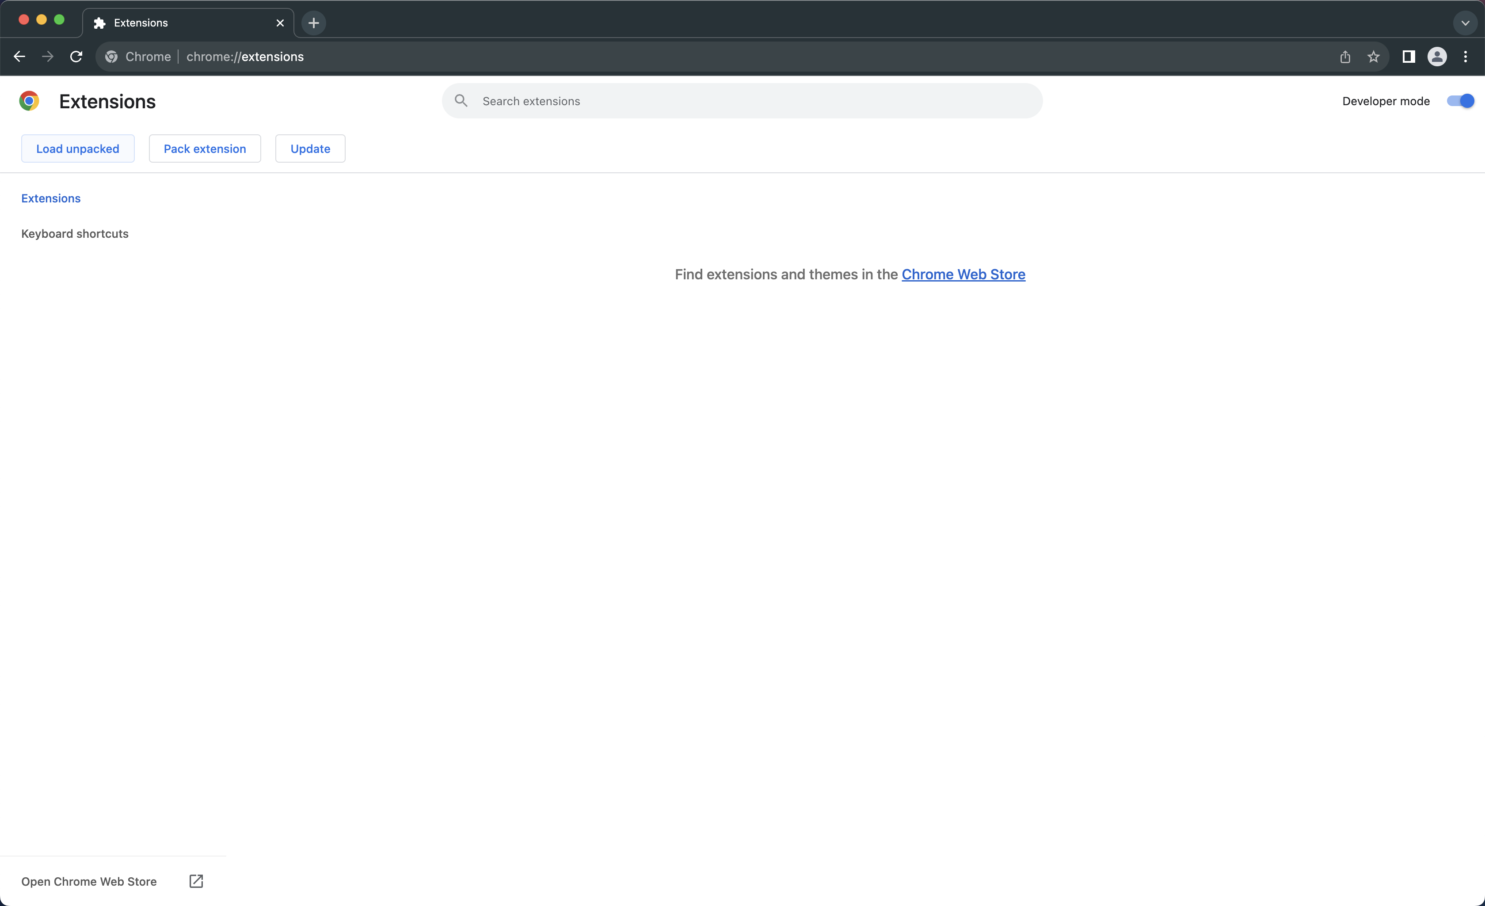
Task: Click the external link icon for Web Store
Action: click(x=196, y=881)
